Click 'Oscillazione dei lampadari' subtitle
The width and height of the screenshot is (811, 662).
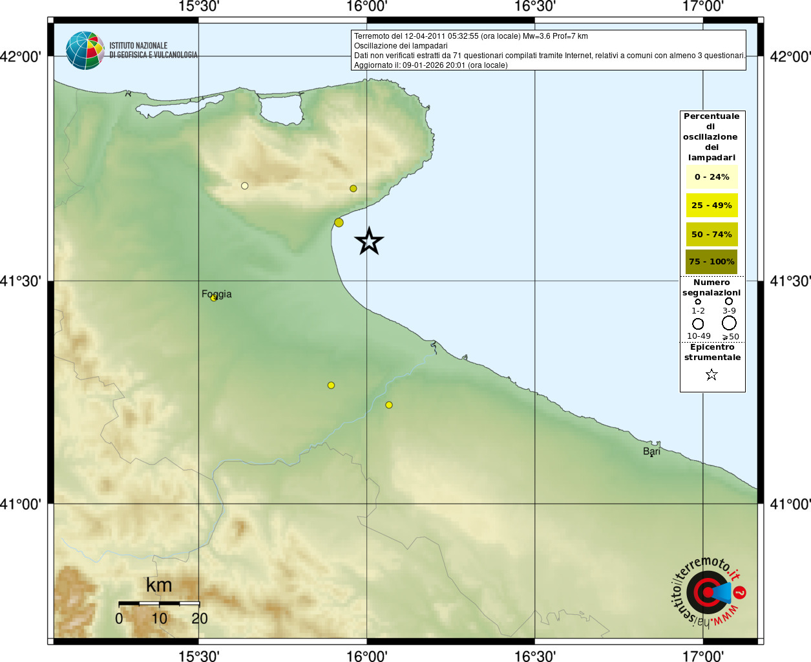click(401, 46)
